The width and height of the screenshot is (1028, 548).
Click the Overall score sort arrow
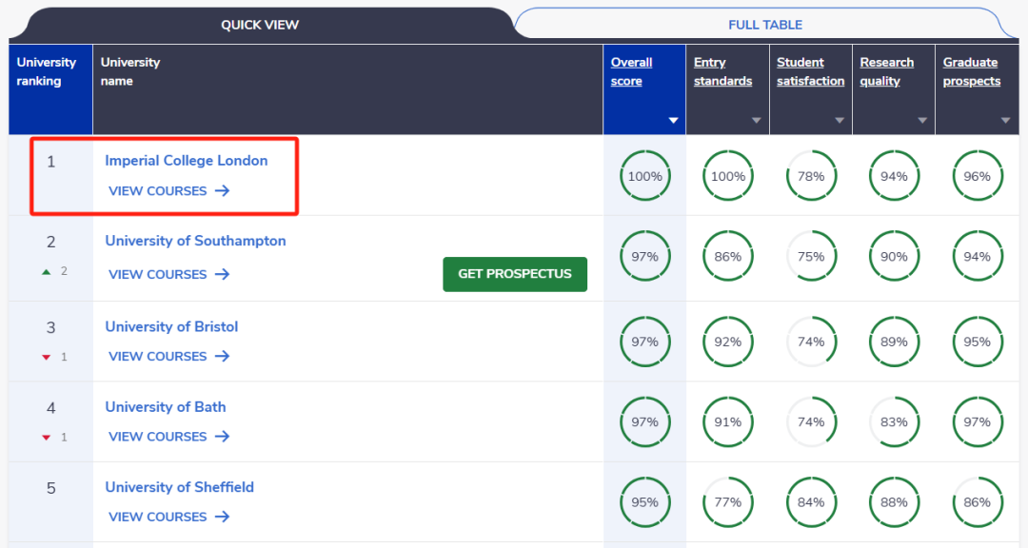(x=673, y=121)
